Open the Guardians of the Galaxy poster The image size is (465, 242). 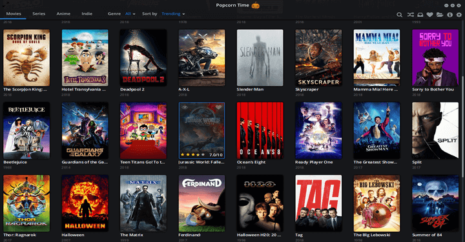coord(85,130)
